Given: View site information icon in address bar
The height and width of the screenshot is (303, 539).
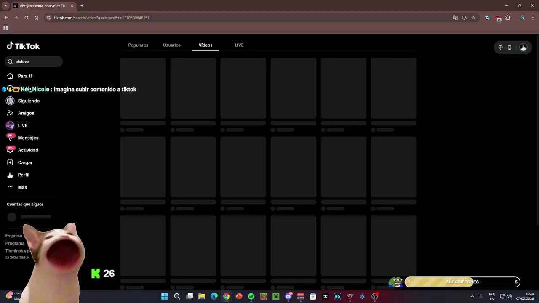Looking at the screenshot, I should [48, 18].
